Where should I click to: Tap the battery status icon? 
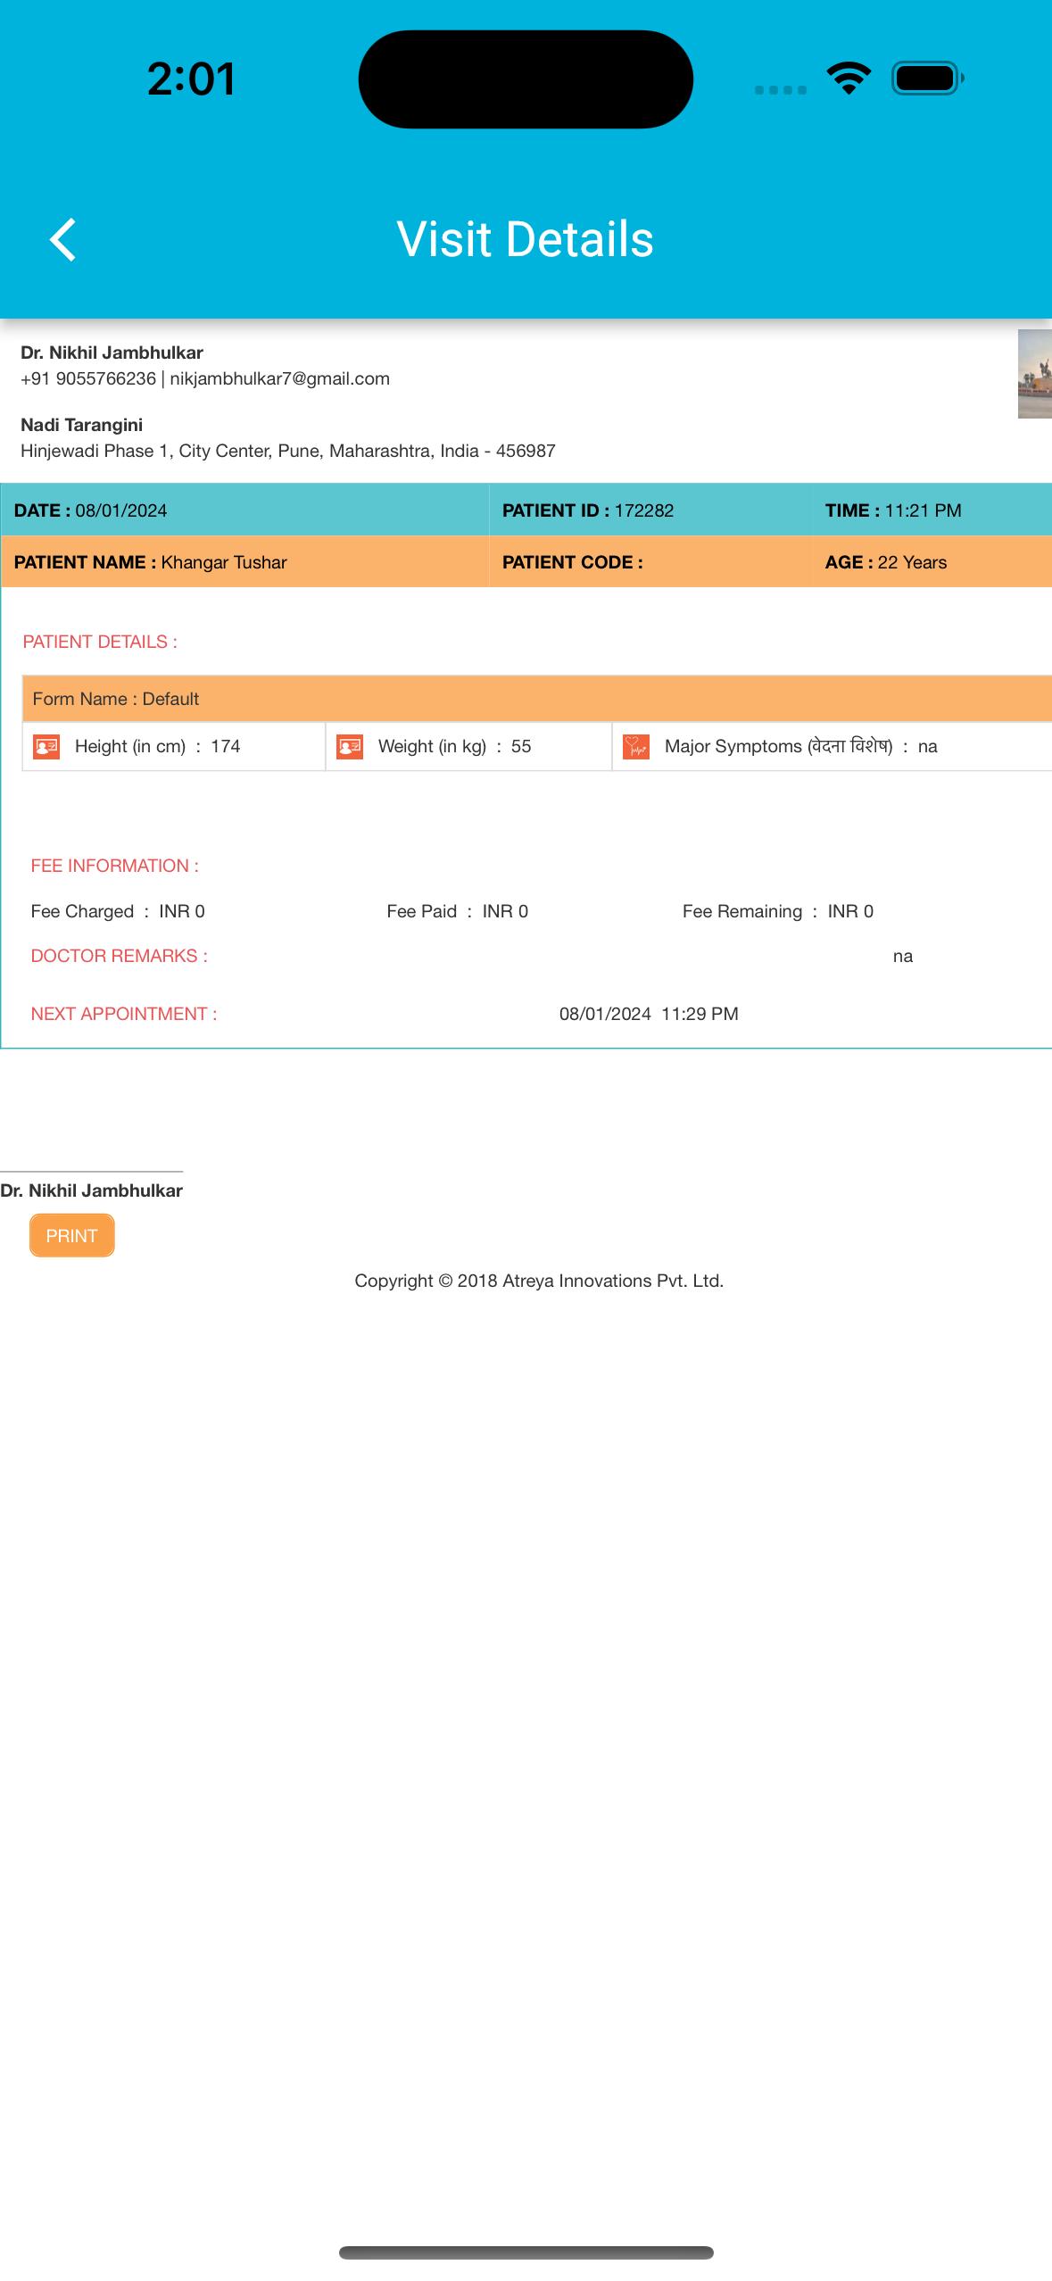[928, 79]
